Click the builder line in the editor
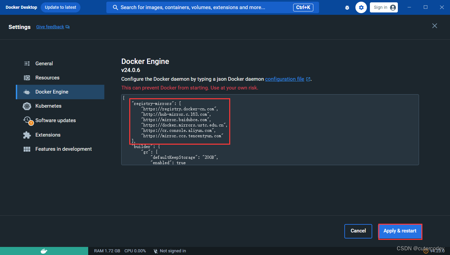 (x=145, y=147)
